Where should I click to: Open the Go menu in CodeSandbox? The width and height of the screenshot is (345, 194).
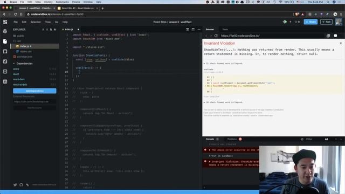pyautogui.click(x=57, y=22)
